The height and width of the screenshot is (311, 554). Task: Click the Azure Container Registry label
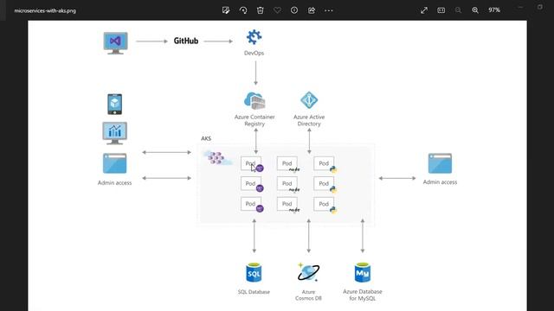tap(254, 120)
